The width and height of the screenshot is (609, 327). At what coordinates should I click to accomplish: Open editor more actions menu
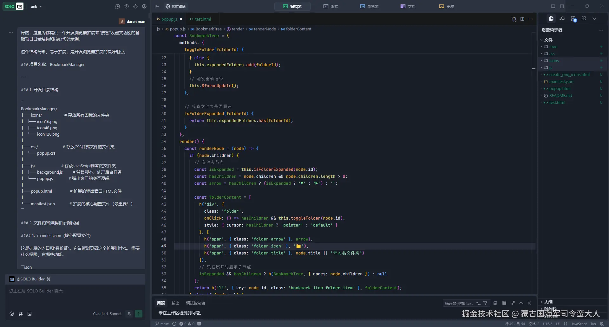(531, 19)
